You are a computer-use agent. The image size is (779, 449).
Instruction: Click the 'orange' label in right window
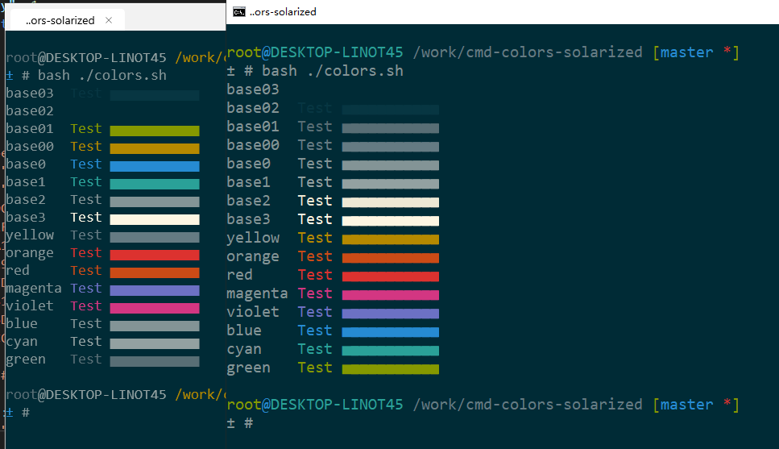point(253,256)
